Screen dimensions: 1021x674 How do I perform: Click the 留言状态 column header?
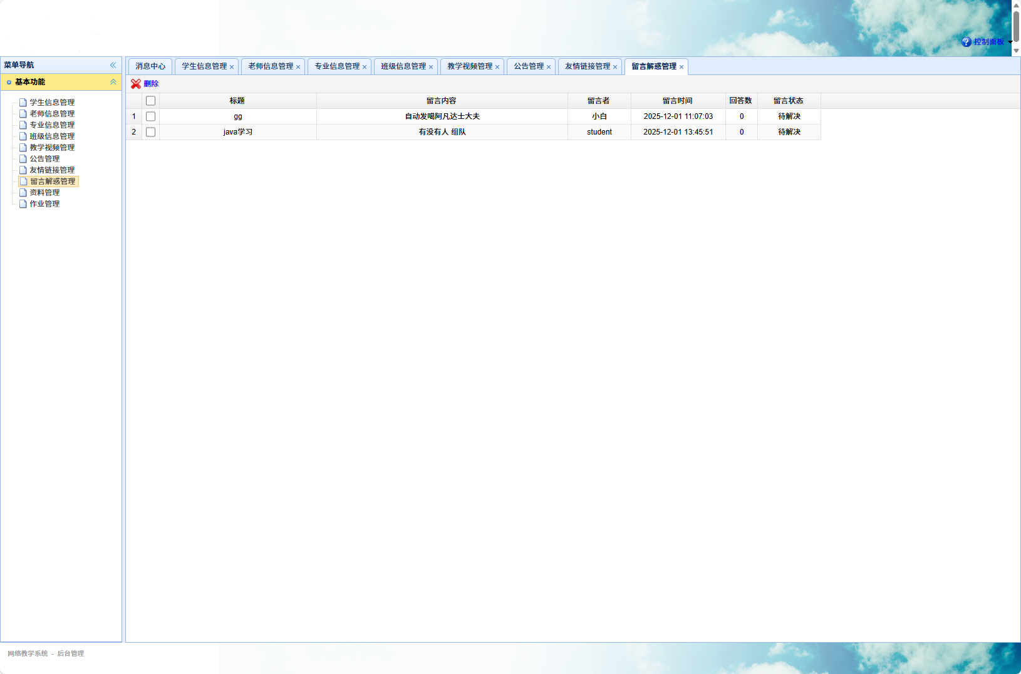pos(789,101)
